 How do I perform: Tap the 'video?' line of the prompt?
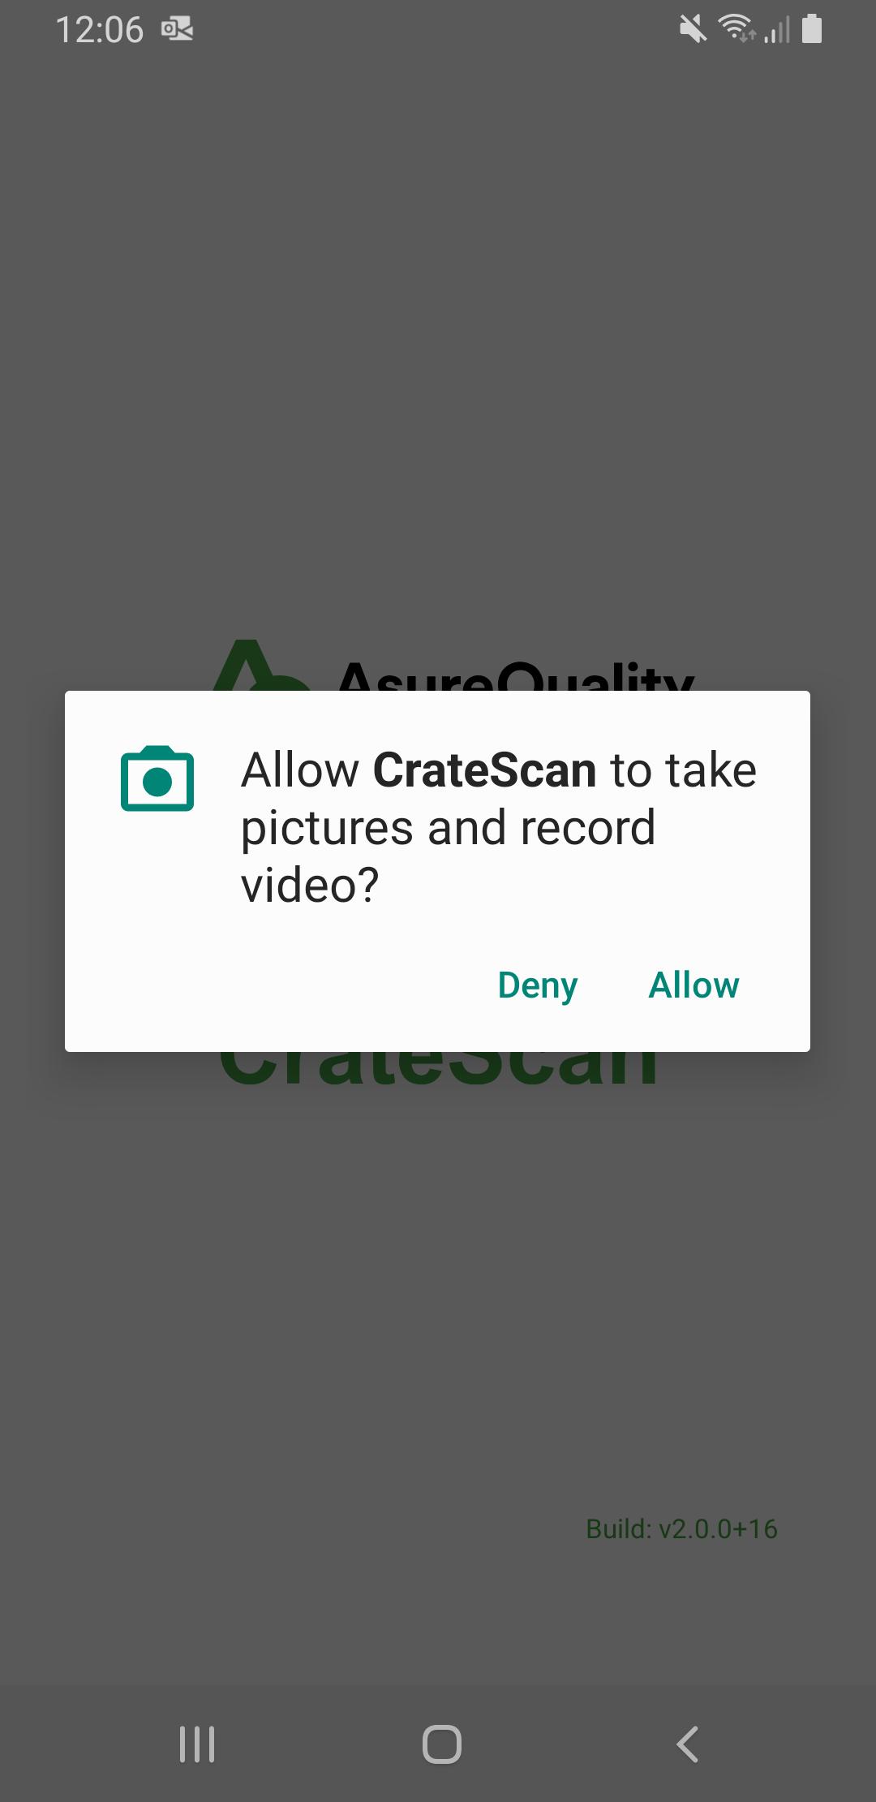click(x=310, y=885)
